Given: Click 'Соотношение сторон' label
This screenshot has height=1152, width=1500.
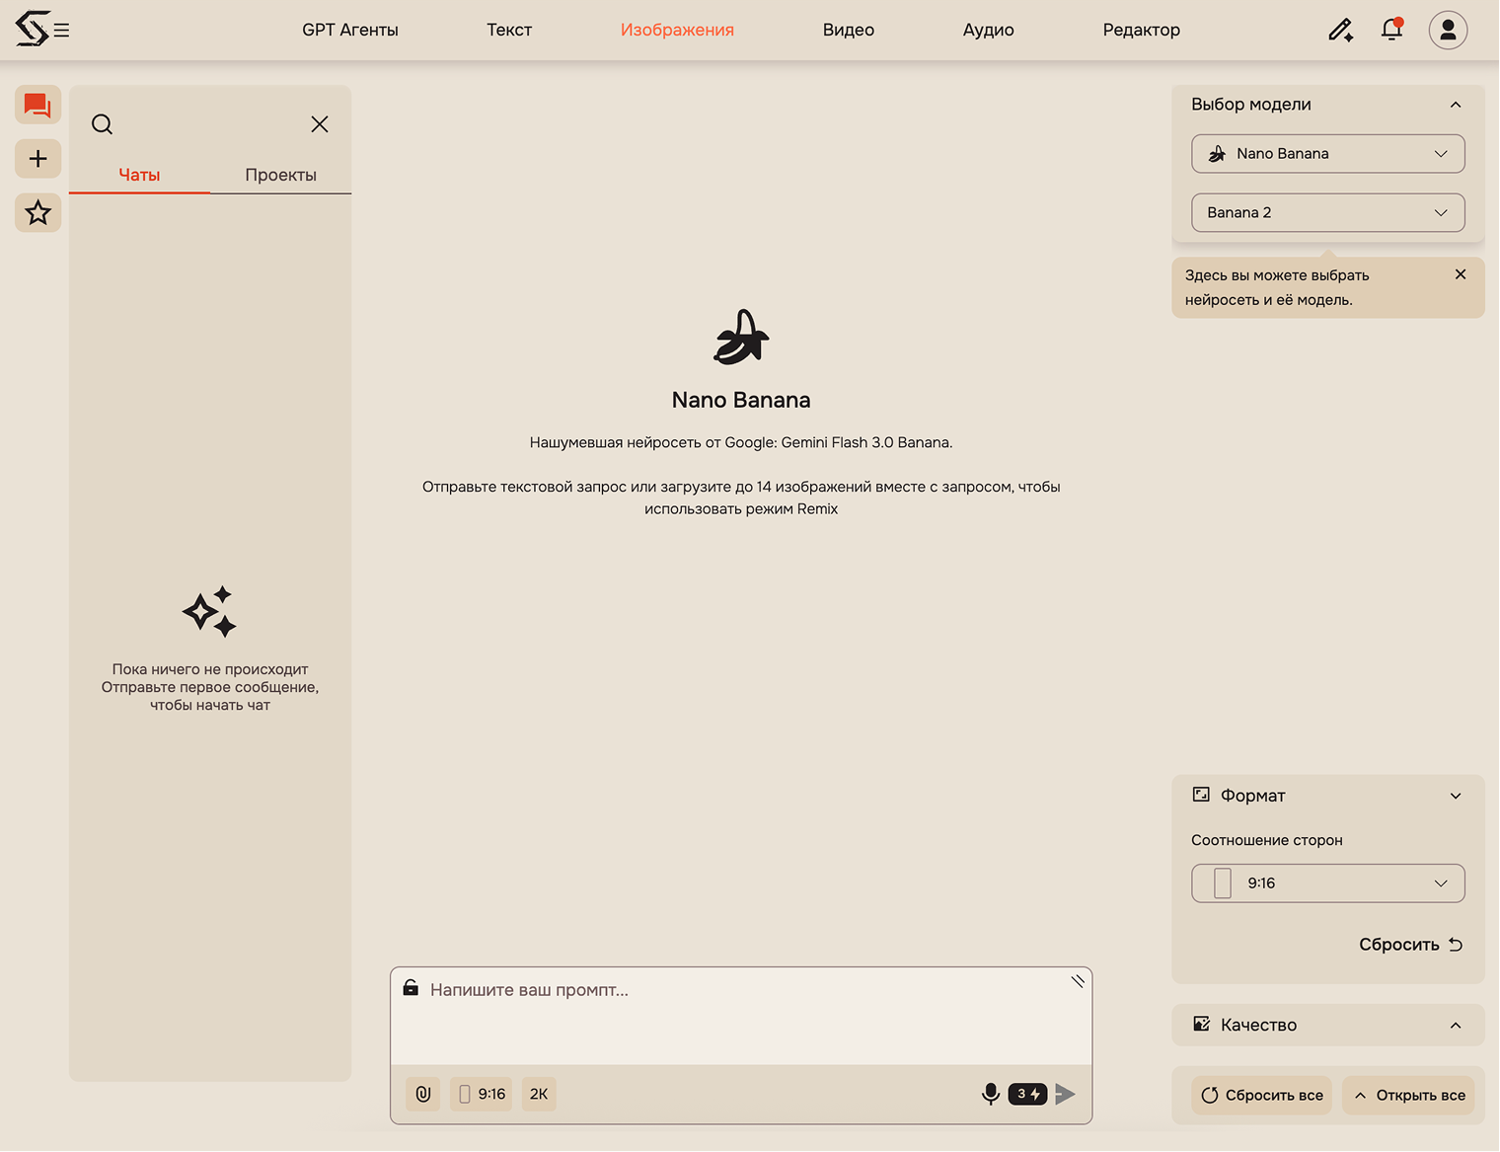Looking at the screenshot, I should 1267,840.
